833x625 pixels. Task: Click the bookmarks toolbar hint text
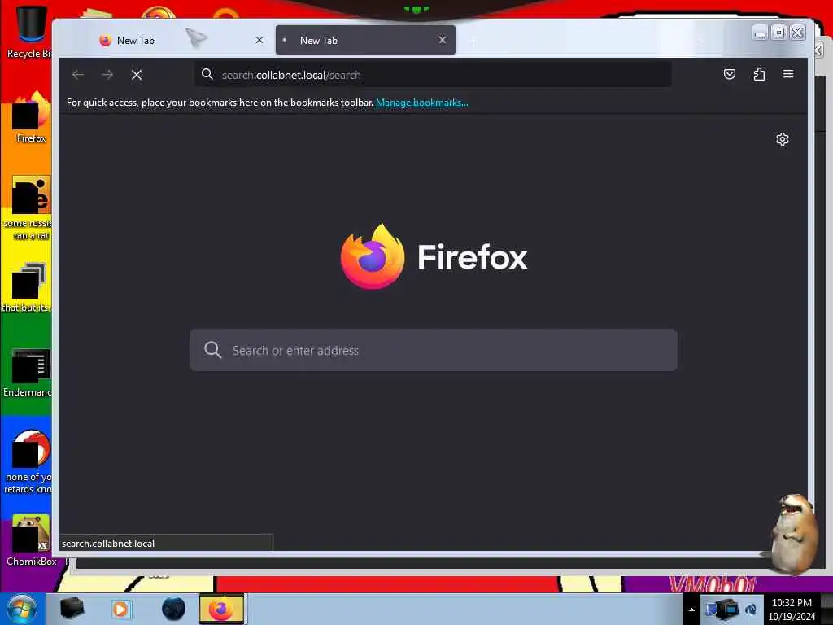(220, 103)
